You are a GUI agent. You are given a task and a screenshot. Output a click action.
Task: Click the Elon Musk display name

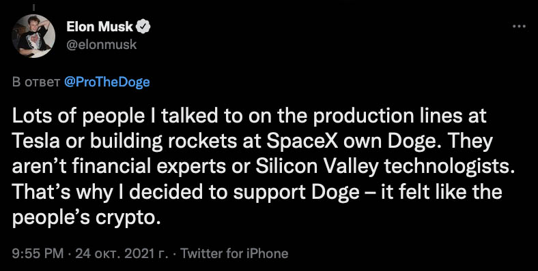tap(100, 27)
